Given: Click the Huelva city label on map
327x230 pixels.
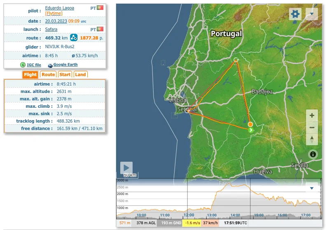Looking at the screenshot, I should coord(263,172).
